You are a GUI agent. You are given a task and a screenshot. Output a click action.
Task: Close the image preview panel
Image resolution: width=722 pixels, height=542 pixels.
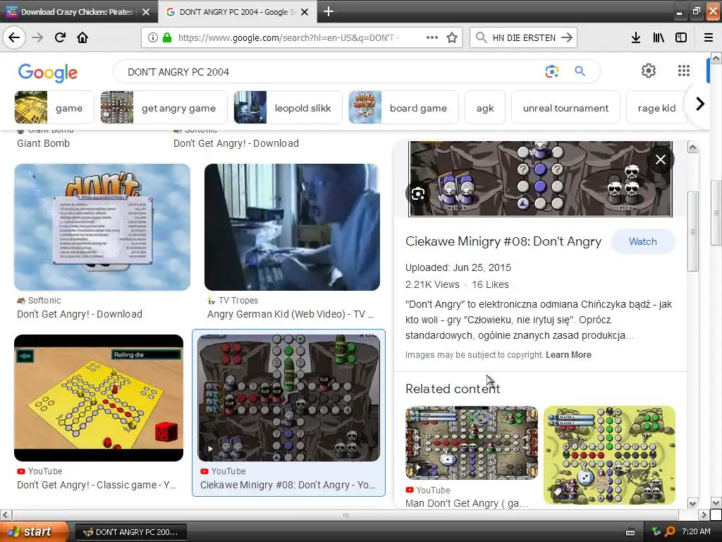point(660,159)
